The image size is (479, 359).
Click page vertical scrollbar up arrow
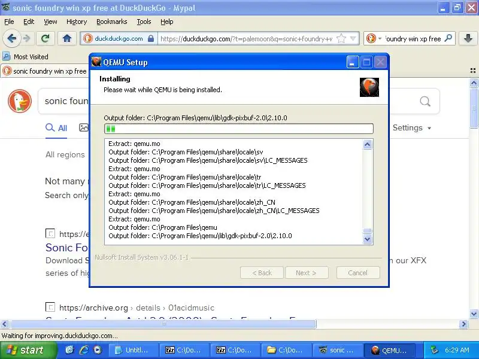click(x=474, y=83)
